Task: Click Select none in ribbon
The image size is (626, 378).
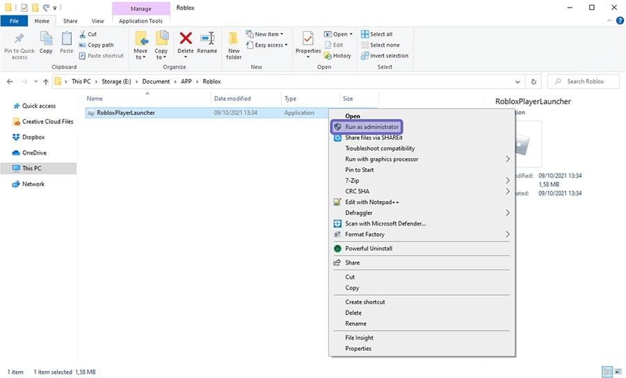Action: [x=380, y=45]
